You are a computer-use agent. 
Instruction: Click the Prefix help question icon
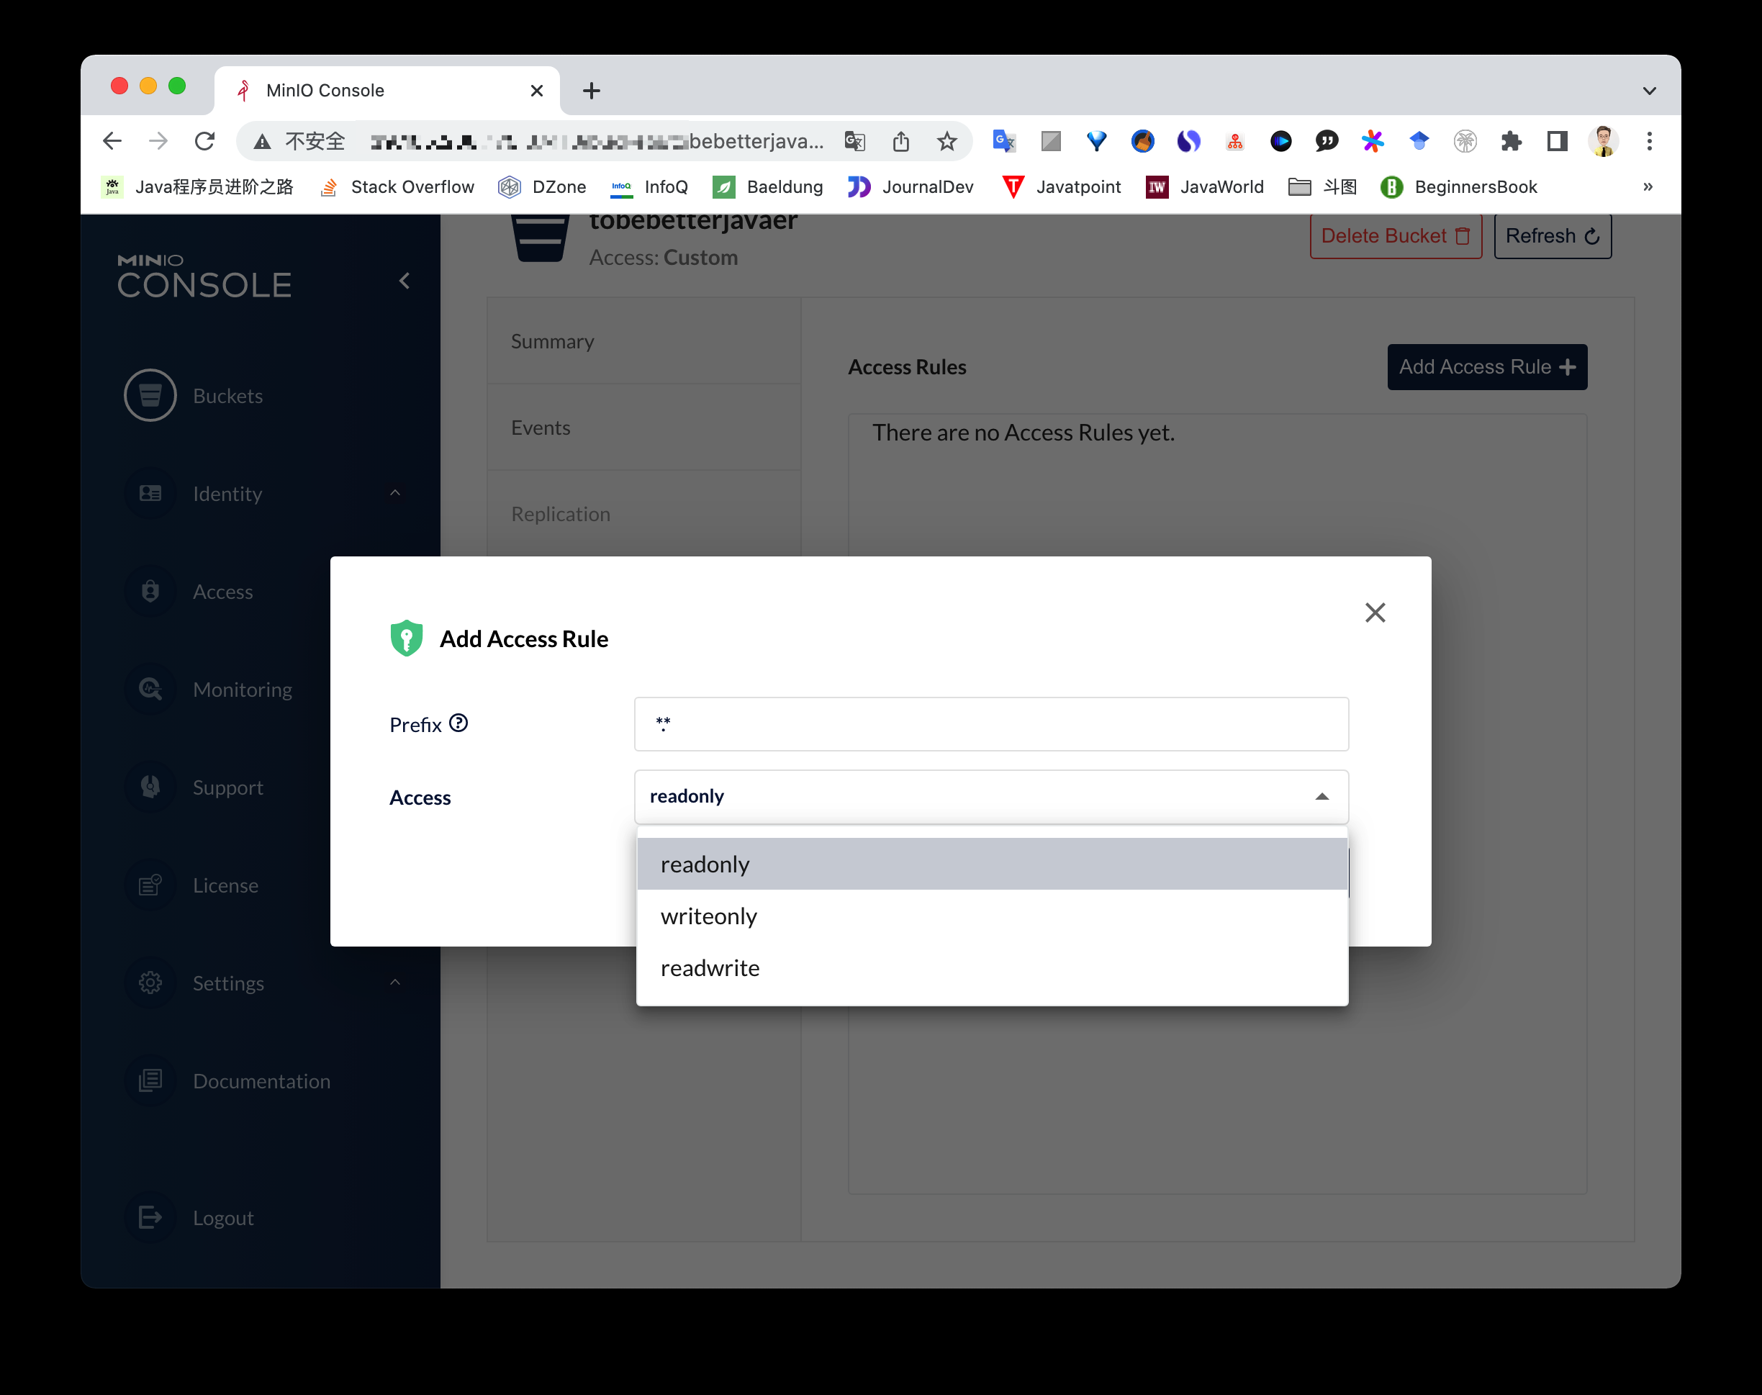click(459, 723)
